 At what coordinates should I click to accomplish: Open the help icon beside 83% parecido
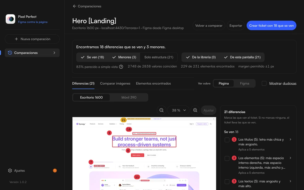tap(121, 67)
